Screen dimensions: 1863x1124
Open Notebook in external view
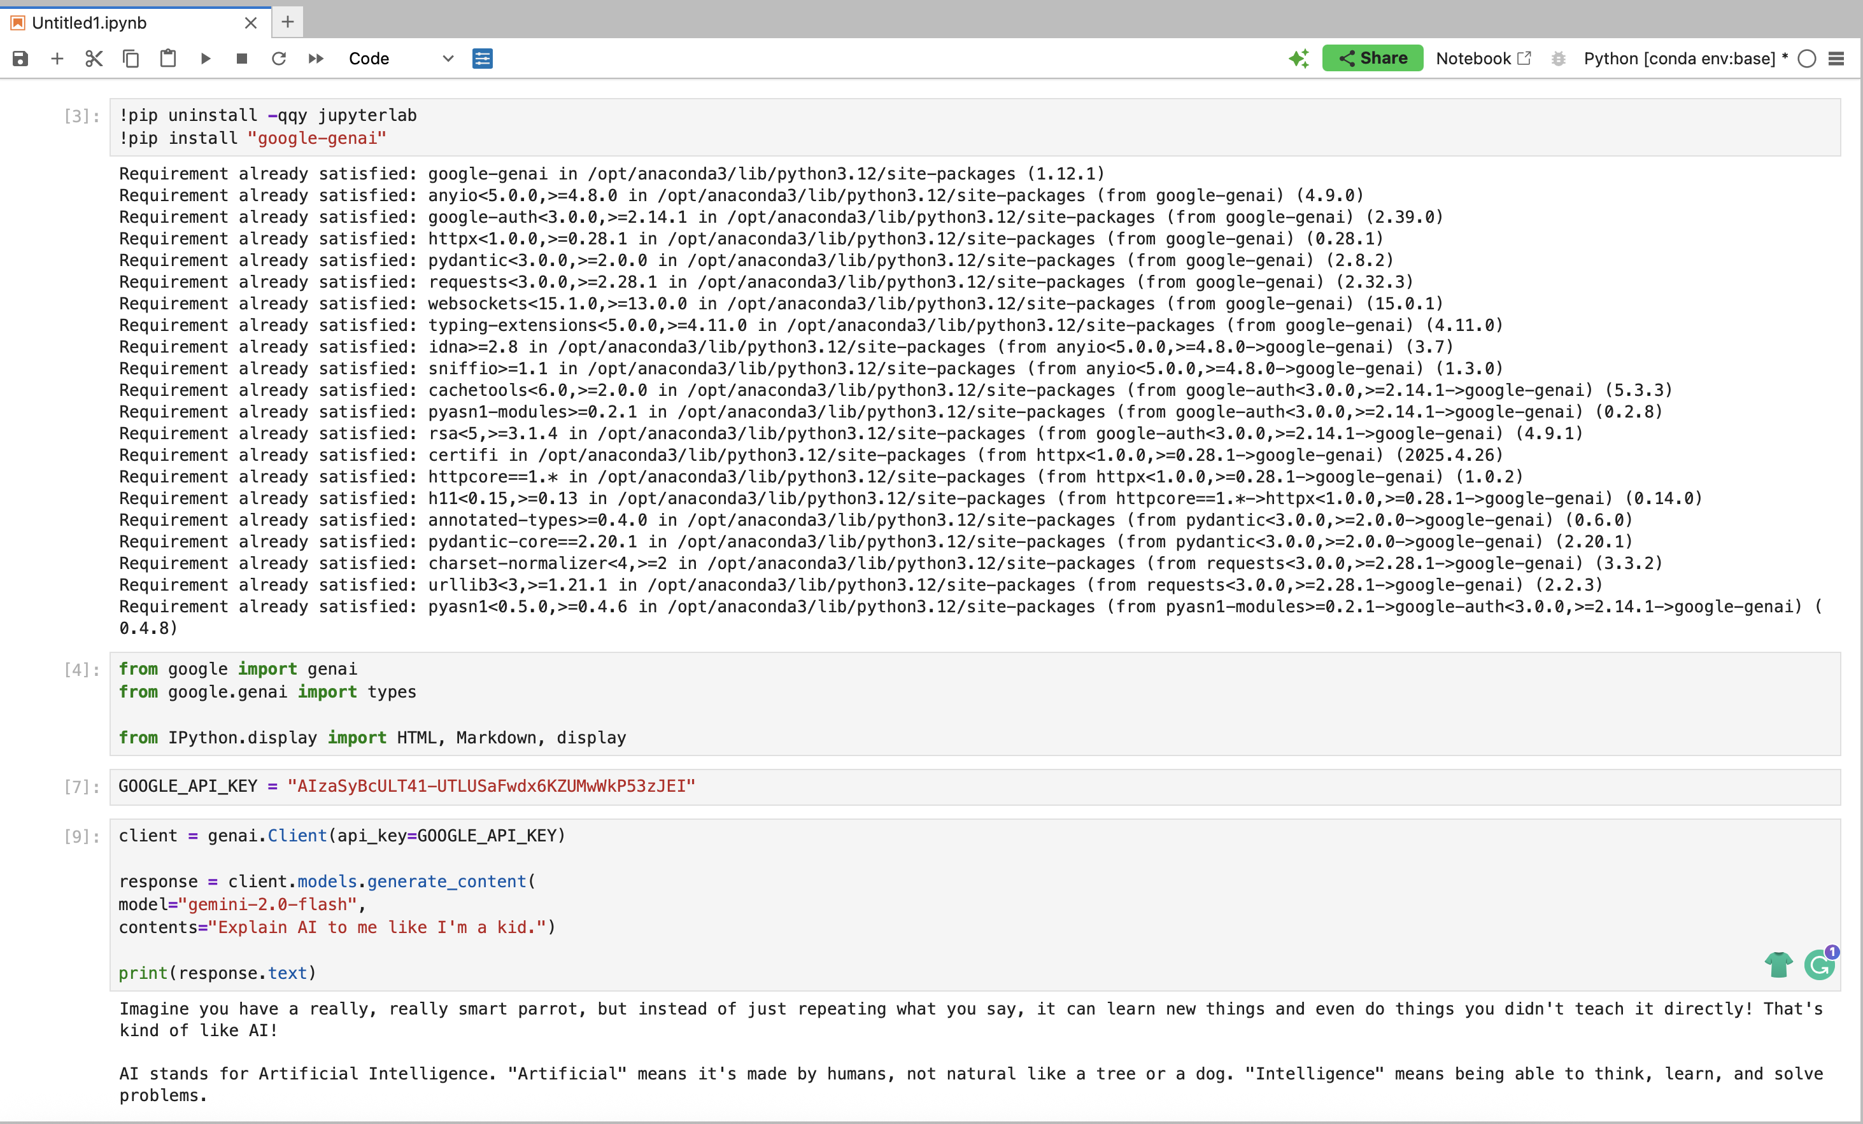click(1483, 58)
